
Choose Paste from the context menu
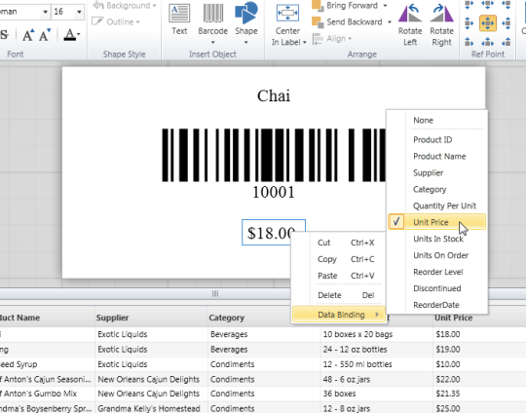pyautogui.click(x=338, y=276)
